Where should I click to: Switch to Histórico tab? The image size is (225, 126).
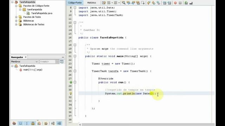[91, 2]
